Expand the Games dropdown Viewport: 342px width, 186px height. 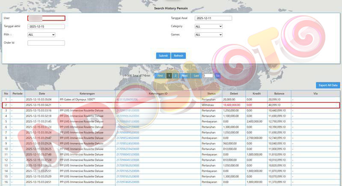[209, 35]
